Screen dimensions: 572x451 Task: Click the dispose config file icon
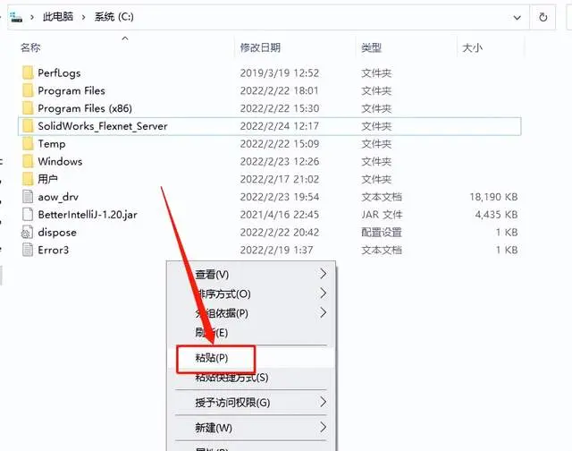(28, 233)
